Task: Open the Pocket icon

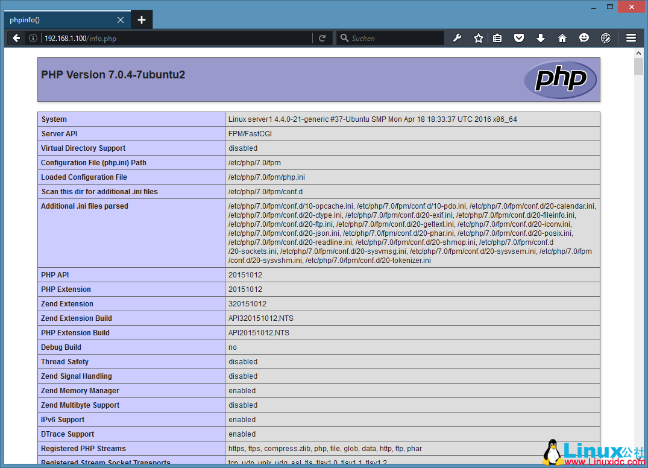Action: (519, 38)
